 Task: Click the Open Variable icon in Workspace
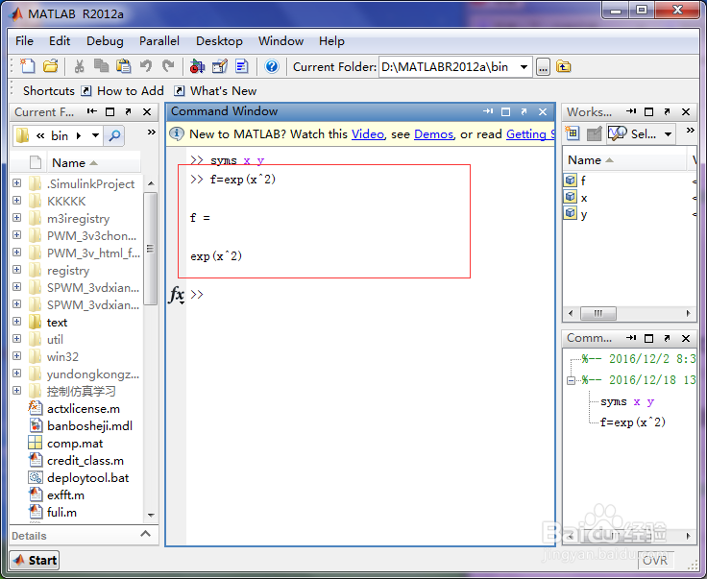coord(595,133)
